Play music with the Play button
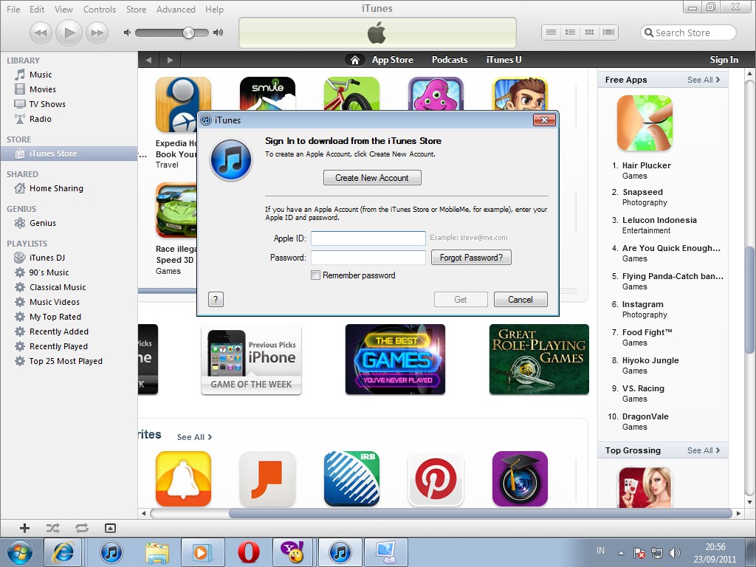 69,32
